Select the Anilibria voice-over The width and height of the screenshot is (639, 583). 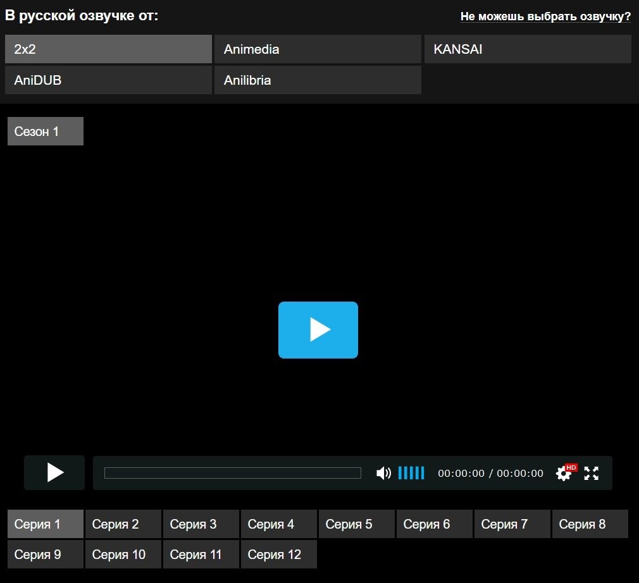click(x=318, y=80)
